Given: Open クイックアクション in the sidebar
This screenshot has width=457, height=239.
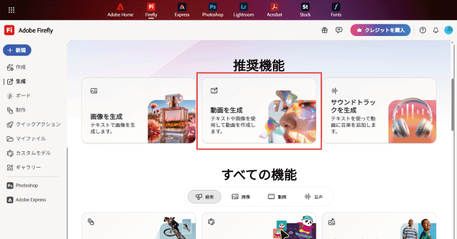Looking at the screenshot, I should pyautogui.click(x=33, y=124).
